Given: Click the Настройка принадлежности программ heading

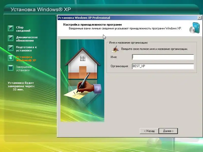Looking at the screenshot, I should pyautogui.click(x=92, y=25).
